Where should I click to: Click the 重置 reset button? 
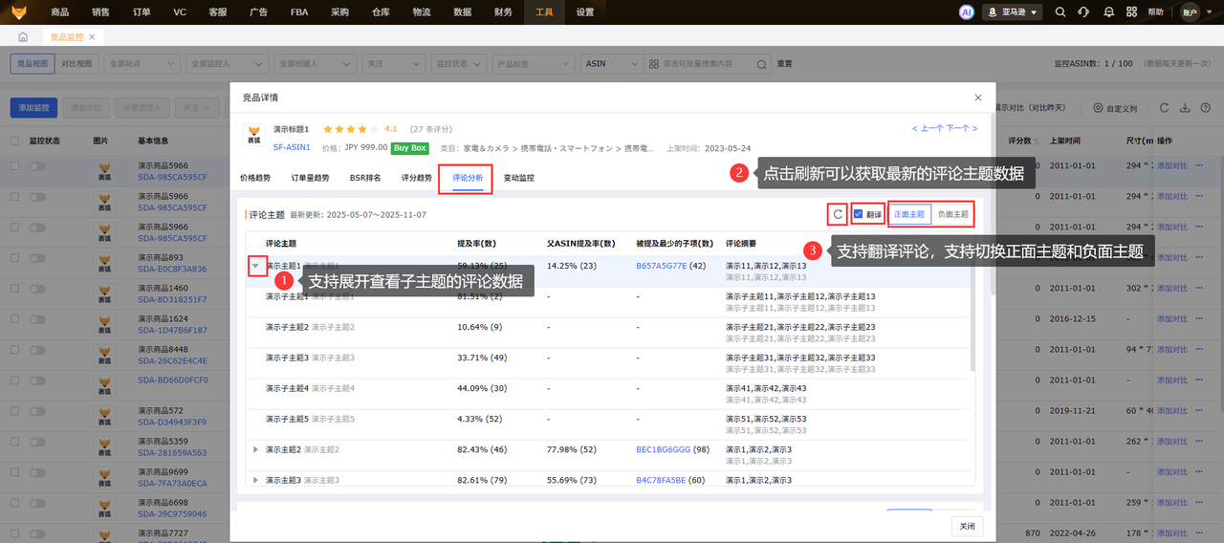(784, 63)
